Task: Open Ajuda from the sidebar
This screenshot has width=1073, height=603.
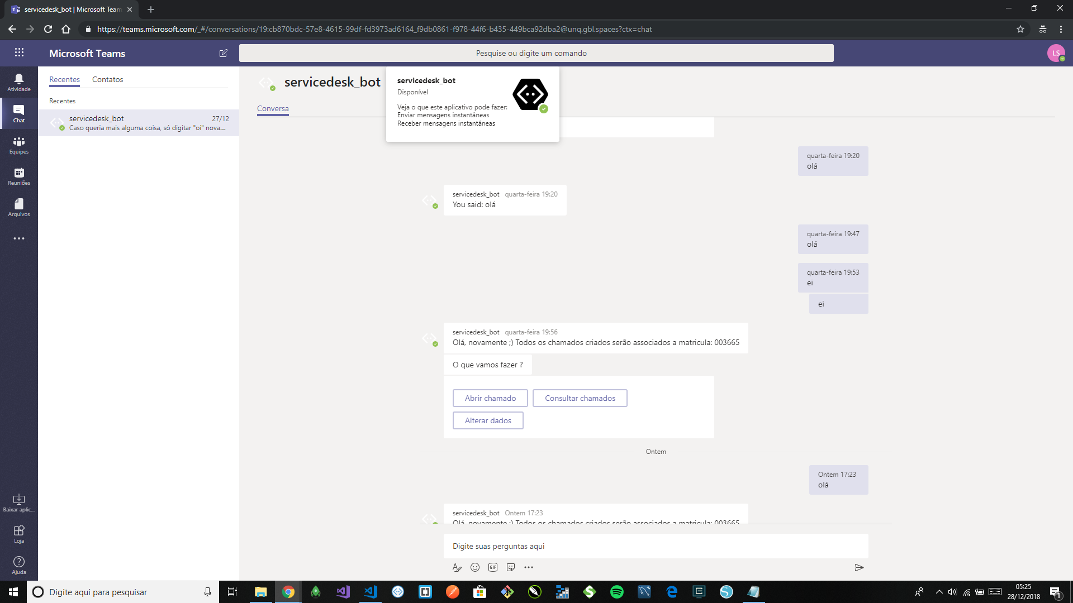Action: pos(18,564)
